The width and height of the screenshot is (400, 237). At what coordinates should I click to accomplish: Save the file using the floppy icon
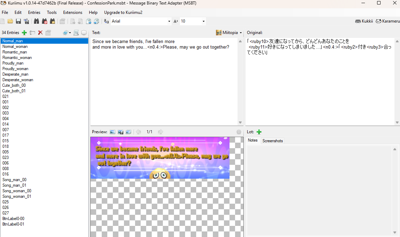coord(18,21)
